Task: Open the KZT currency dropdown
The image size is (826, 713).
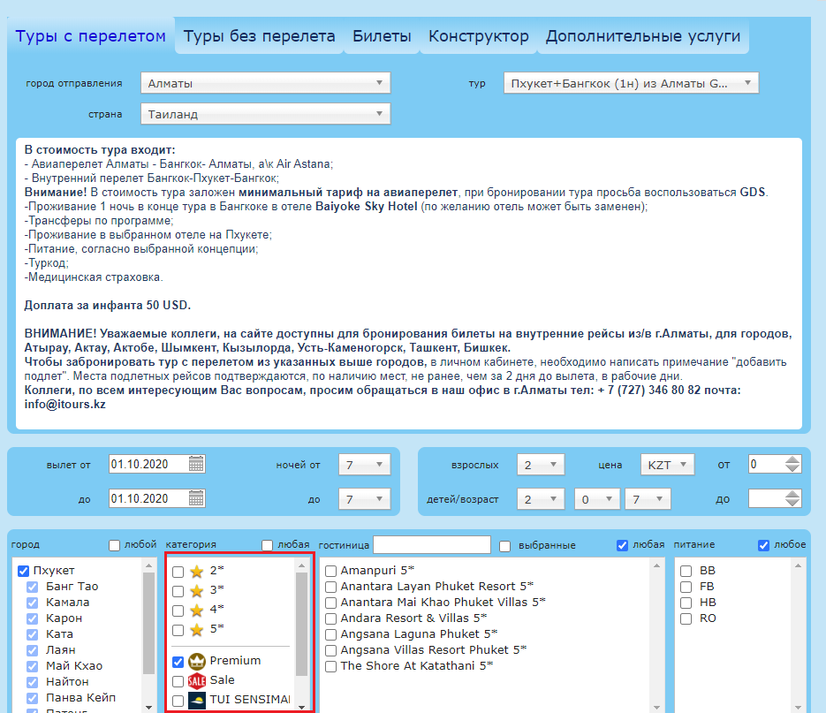Action: pos(667,465)
